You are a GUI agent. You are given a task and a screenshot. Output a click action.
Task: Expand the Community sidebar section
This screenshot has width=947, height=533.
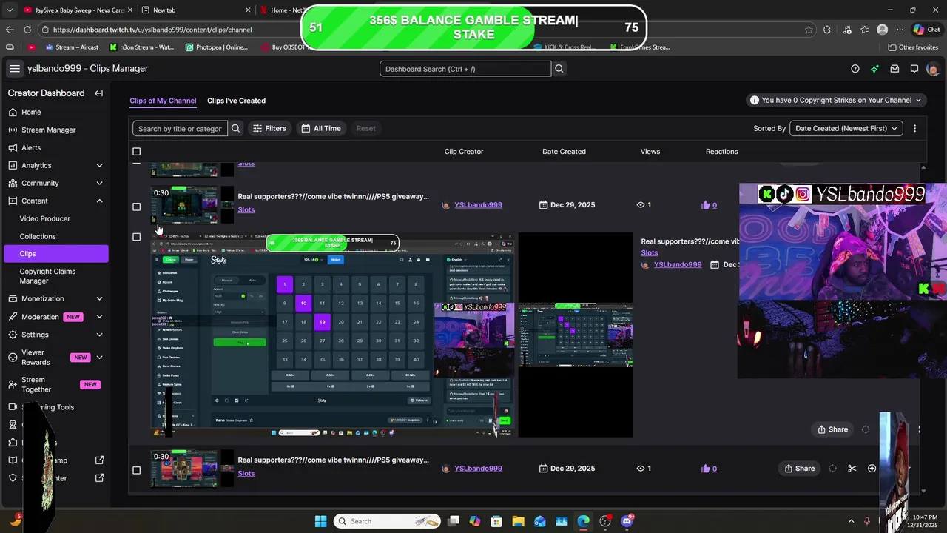pyautogui.click(x=99, y=183)
